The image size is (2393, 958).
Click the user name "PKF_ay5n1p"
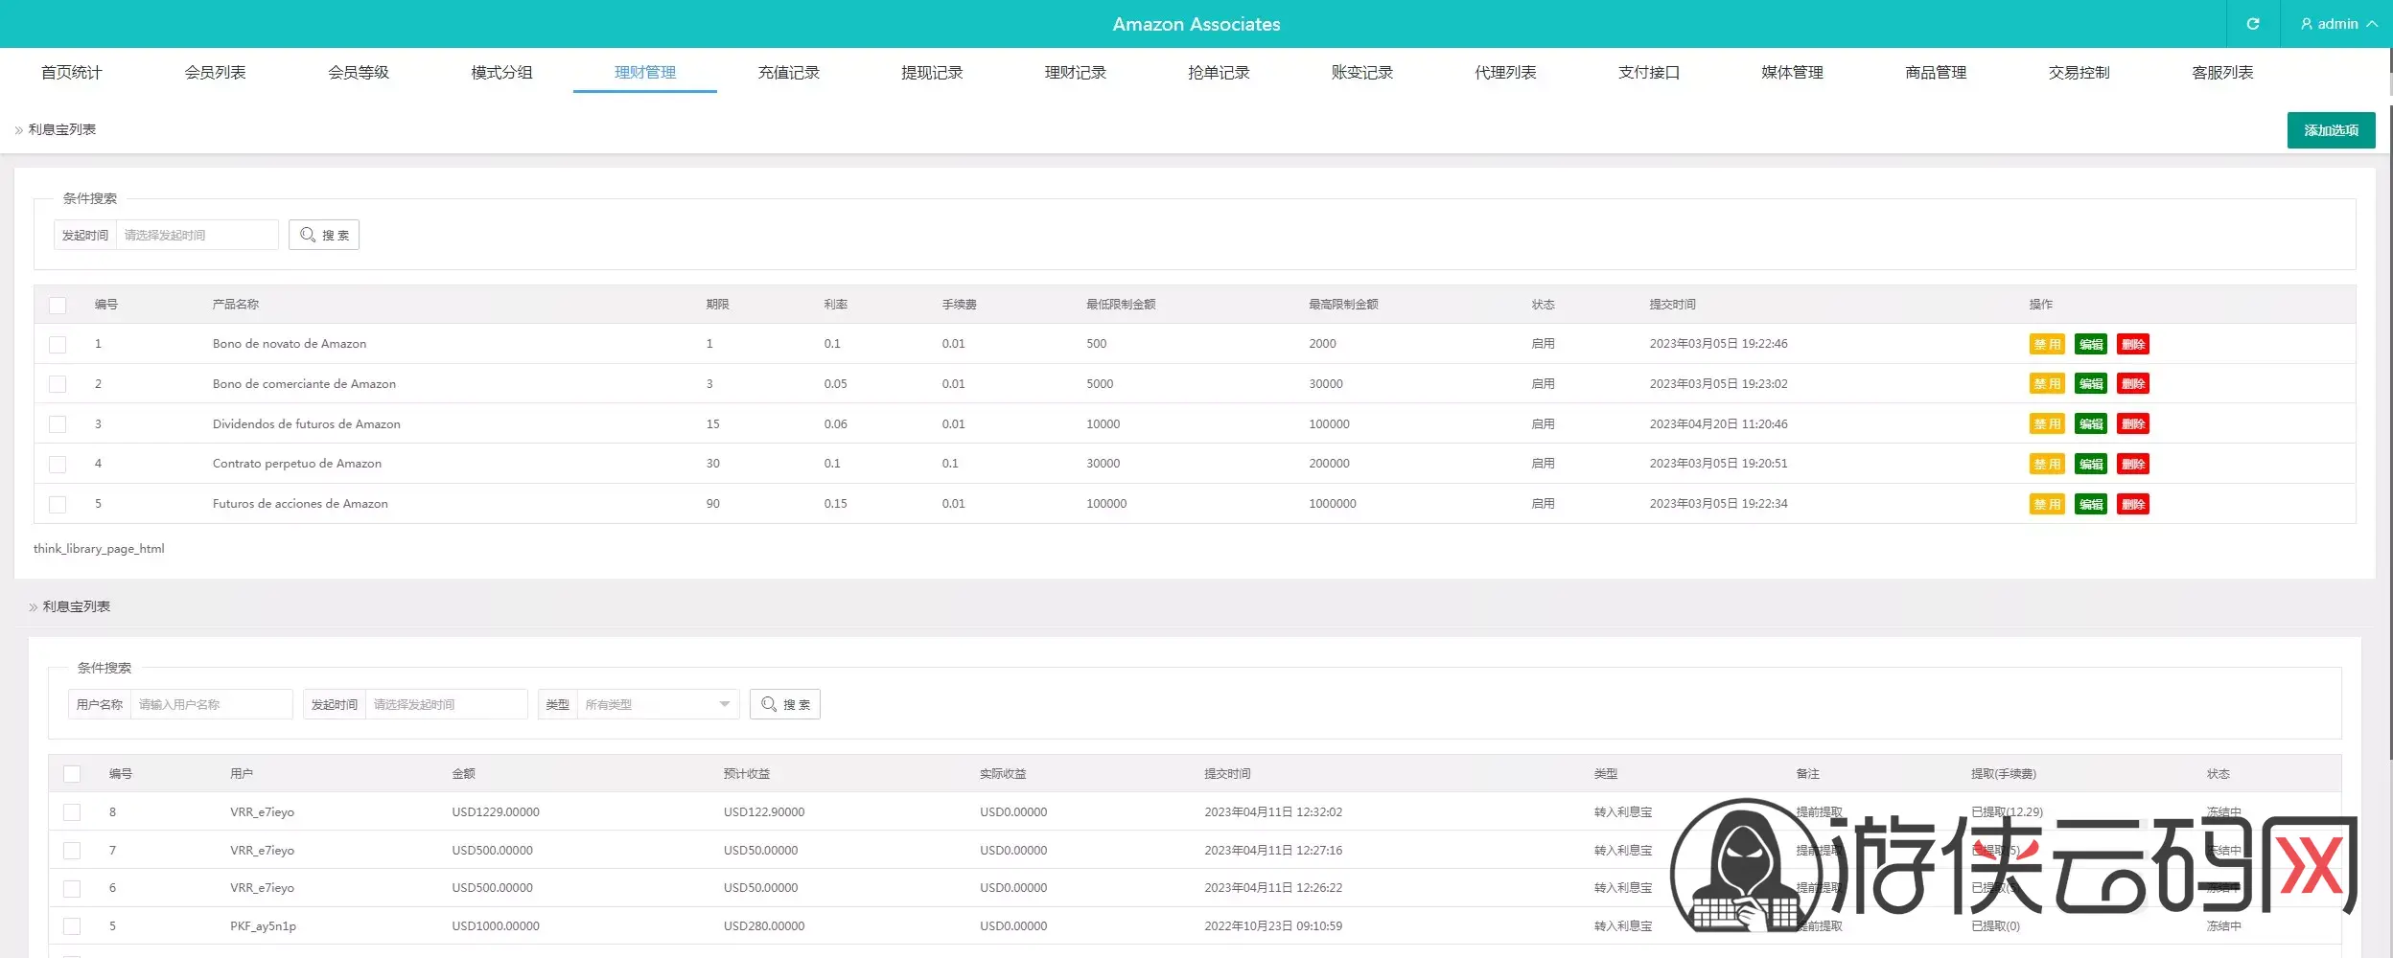click(x=263, y=926)
